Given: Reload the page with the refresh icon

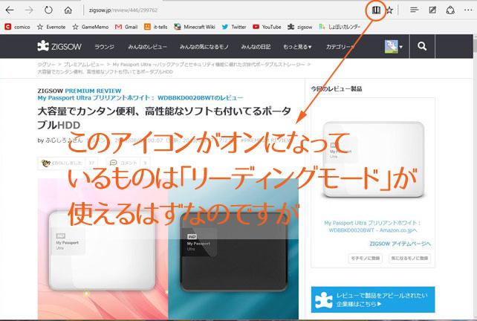Looking at the screenshot, I should (x=48, y=10).
